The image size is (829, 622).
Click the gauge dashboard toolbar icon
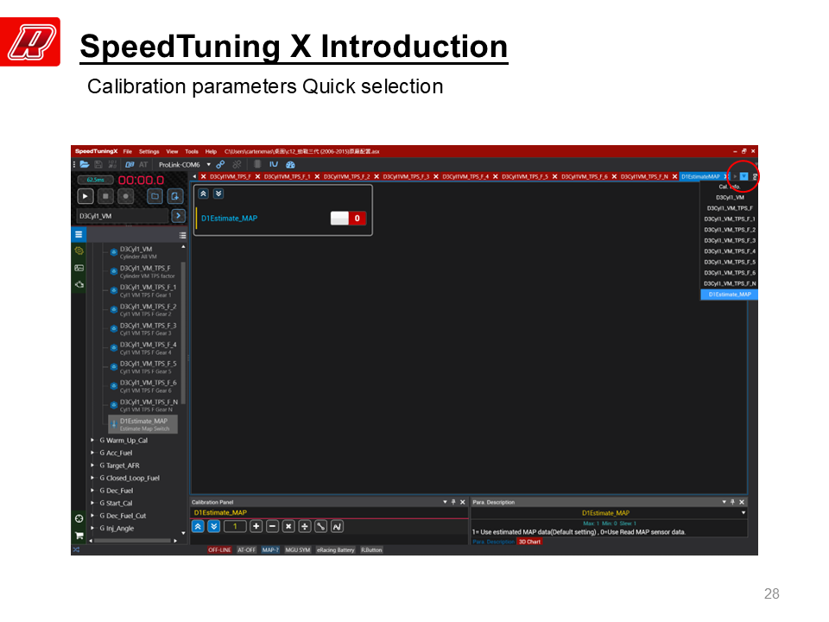click(x=290, y=164)
